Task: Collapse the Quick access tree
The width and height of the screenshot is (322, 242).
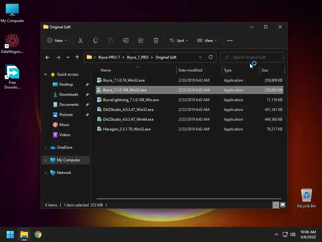Action: click(45, 74)
